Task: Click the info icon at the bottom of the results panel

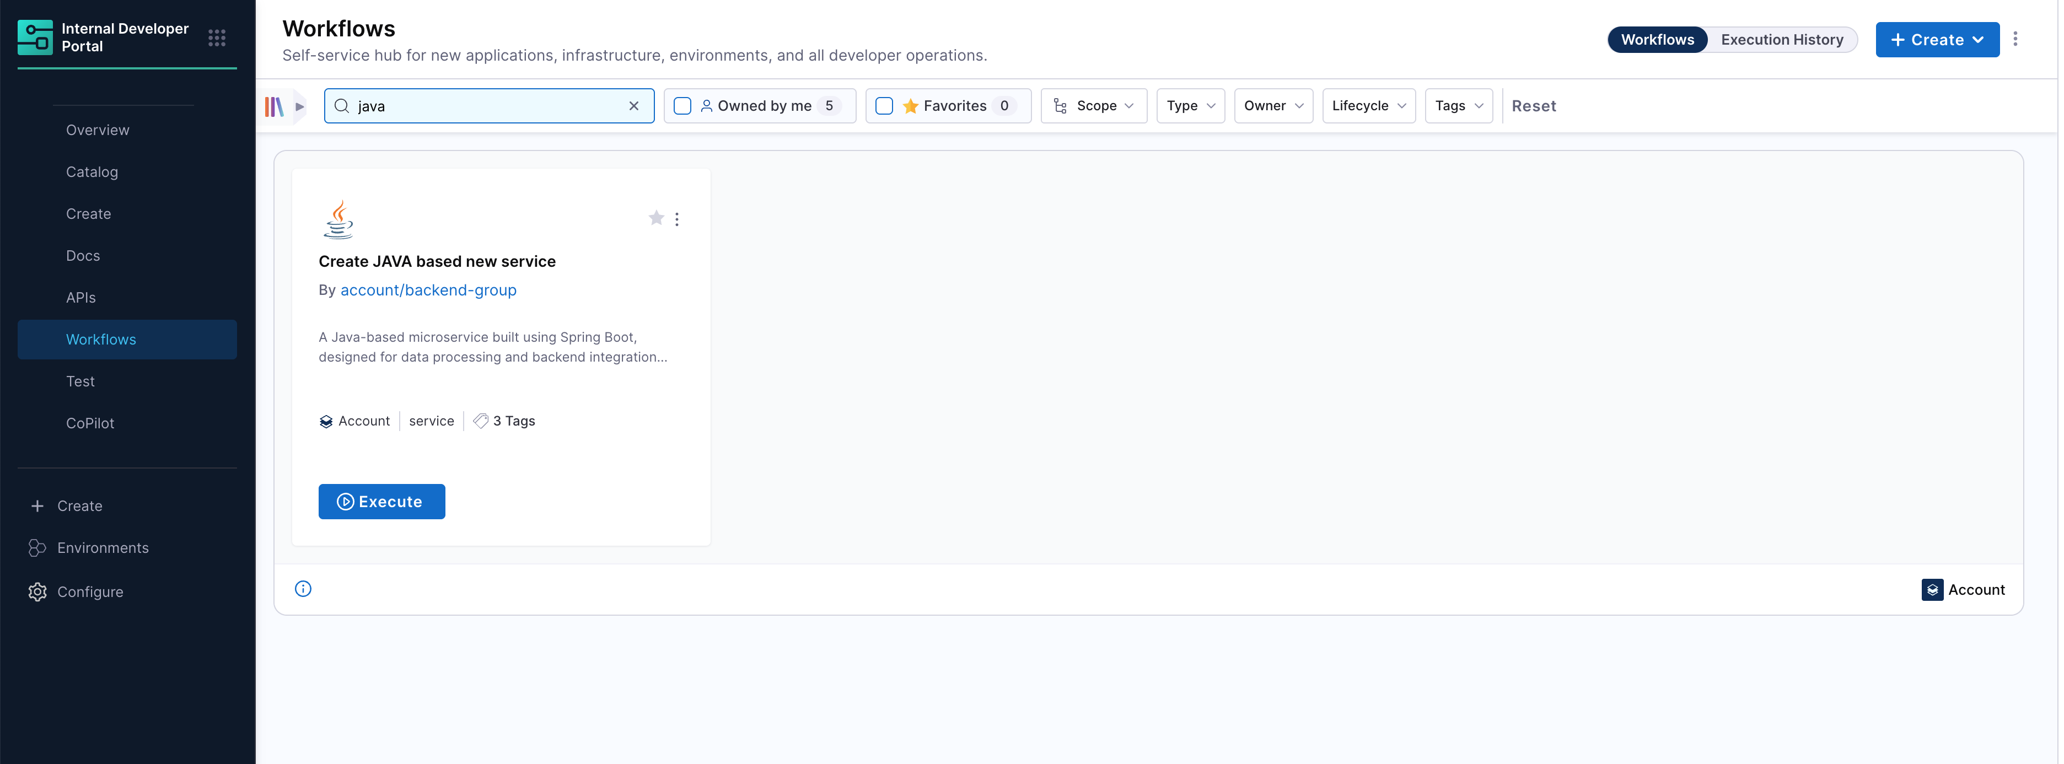Action: [302, 589]
